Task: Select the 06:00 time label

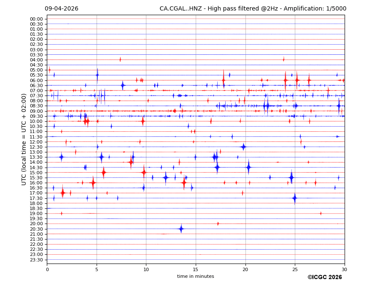Action: point(36,80)
